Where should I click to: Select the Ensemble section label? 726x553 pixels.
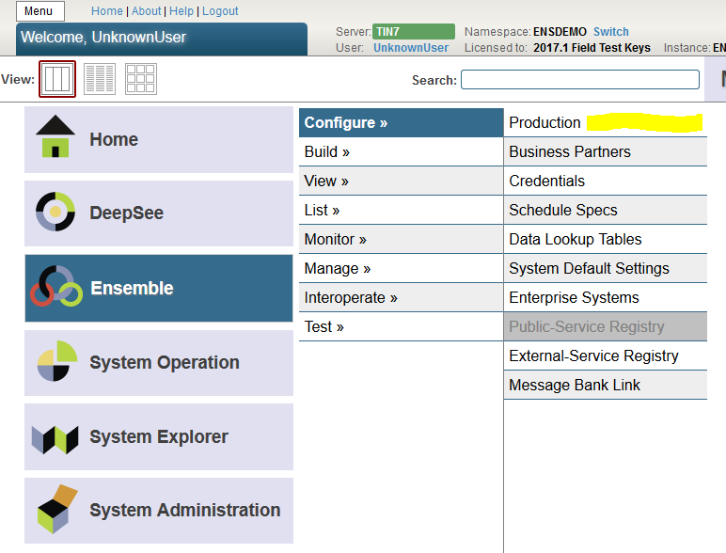pyautogui.click(x=132, y=288)
